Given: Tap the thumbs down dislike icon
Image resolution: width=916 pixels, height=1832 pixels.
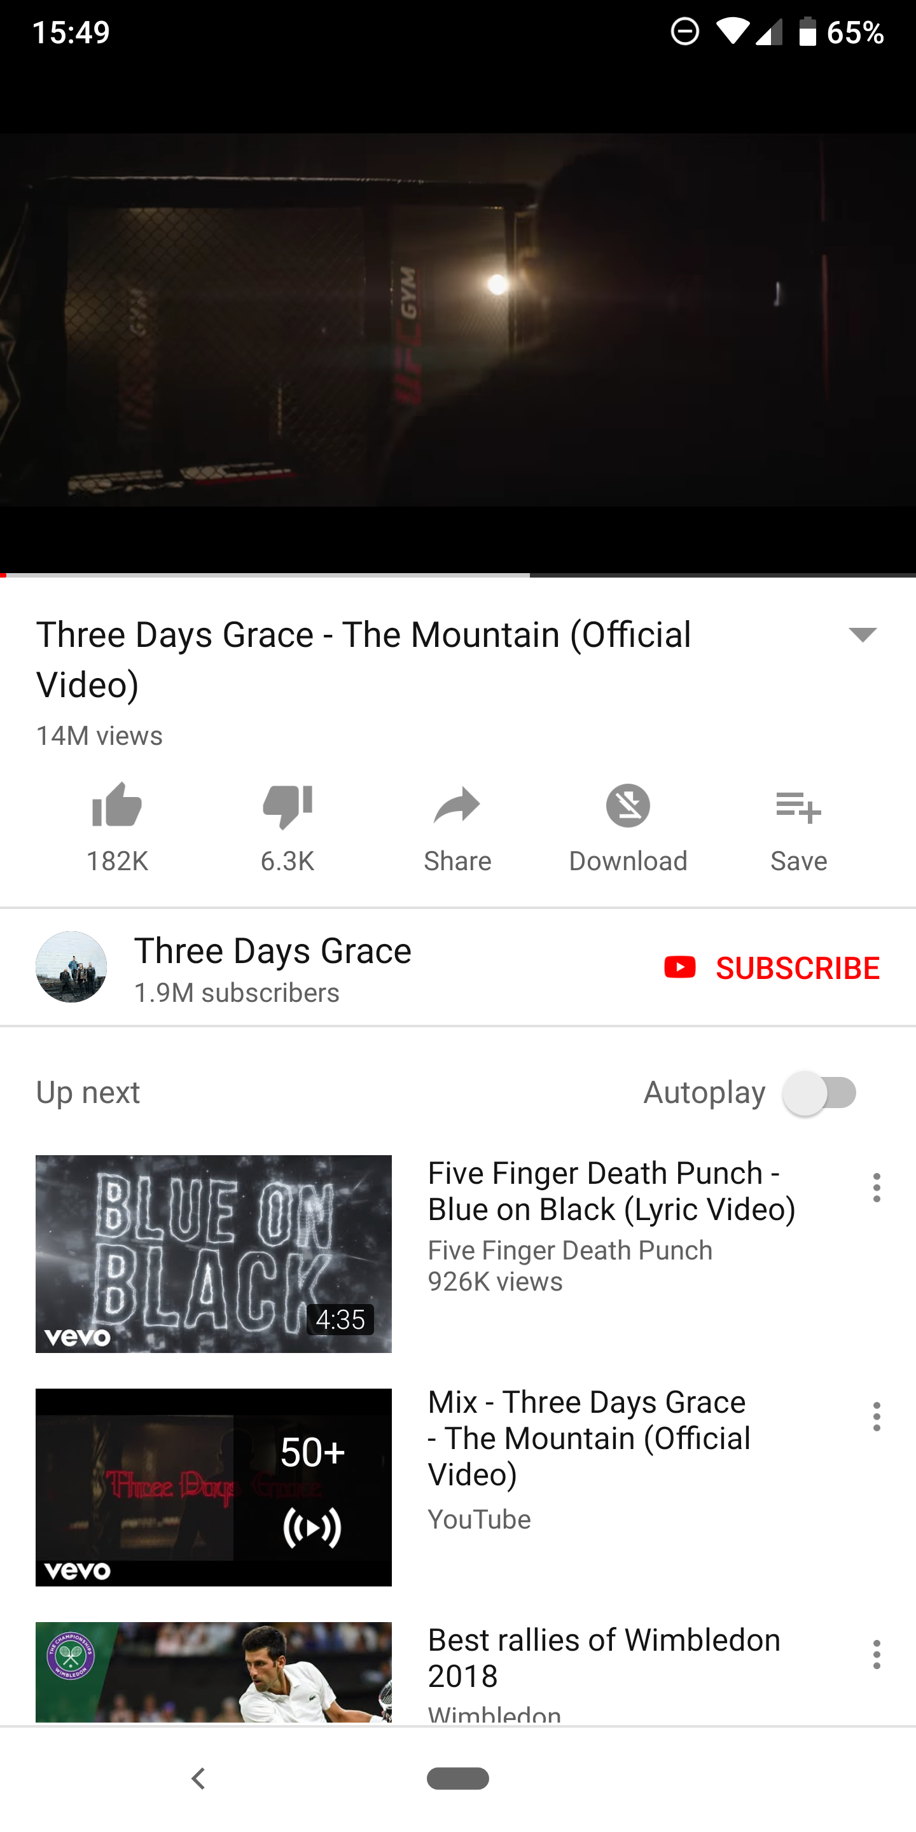Looking at the screenshot, I should [288, 807].
